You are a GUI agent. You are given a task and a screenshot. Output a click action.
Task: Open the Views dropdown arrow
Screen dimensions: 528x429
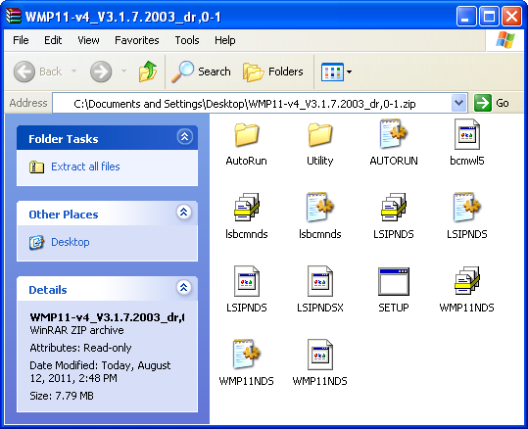[x=349, y=71]
